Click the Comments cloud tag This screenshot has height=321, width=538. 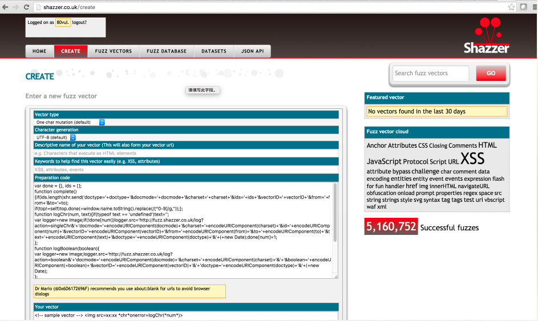[x=463, y=145]
